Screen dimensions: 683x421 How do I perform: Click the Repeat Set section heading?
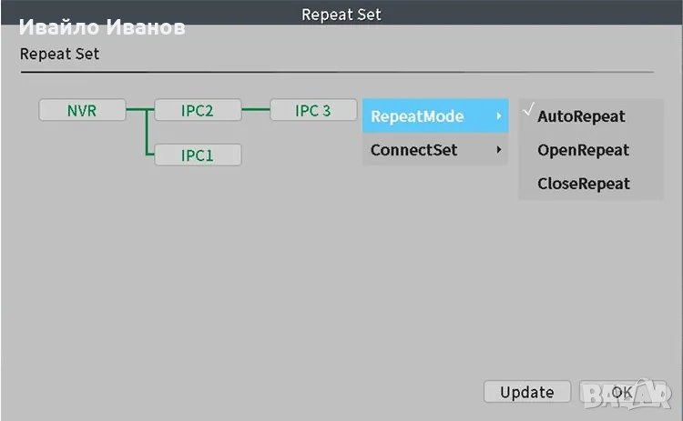tap(59, 54)
